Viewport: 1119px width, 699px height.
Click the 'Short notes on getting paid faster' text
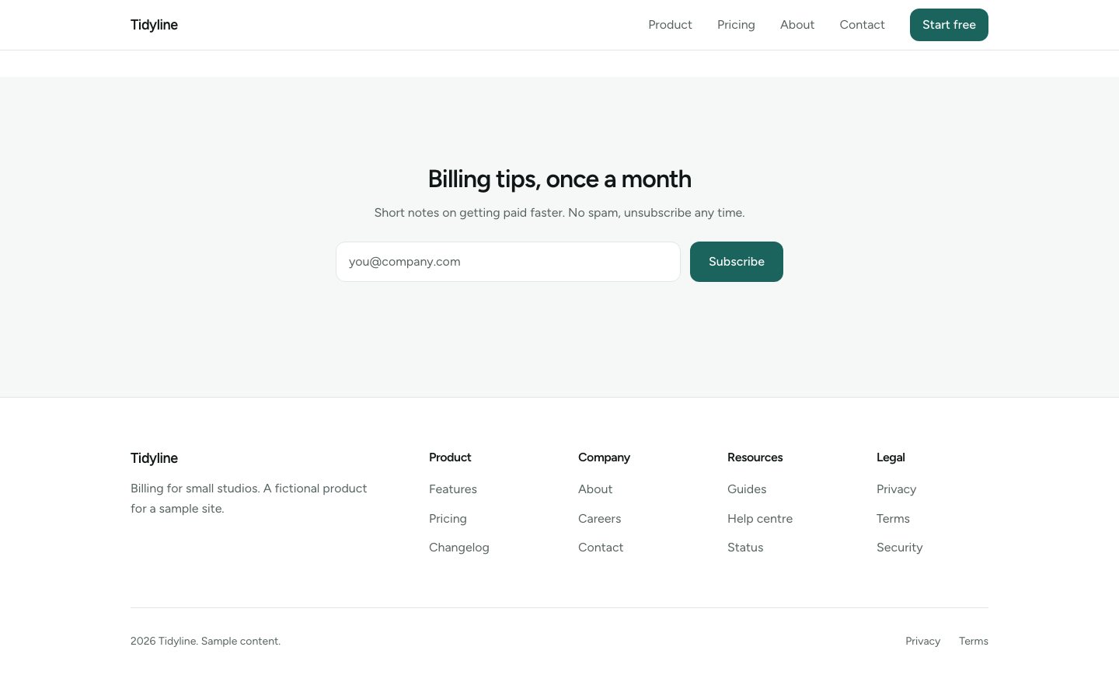(559, 213)
